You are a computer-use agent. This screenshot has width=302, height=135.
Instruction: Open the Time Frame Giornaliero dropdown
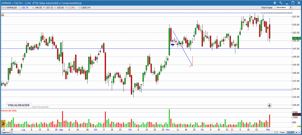pos(284,7)
